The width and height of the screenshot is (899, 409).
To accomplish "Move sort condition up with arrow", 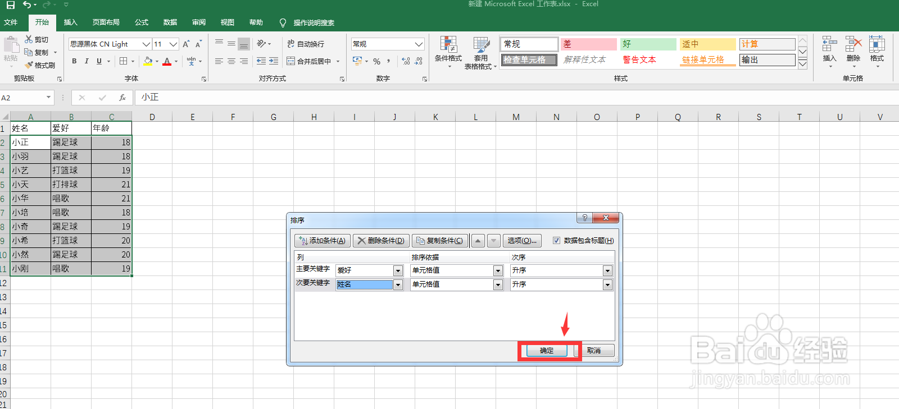I will coord(478,241).
